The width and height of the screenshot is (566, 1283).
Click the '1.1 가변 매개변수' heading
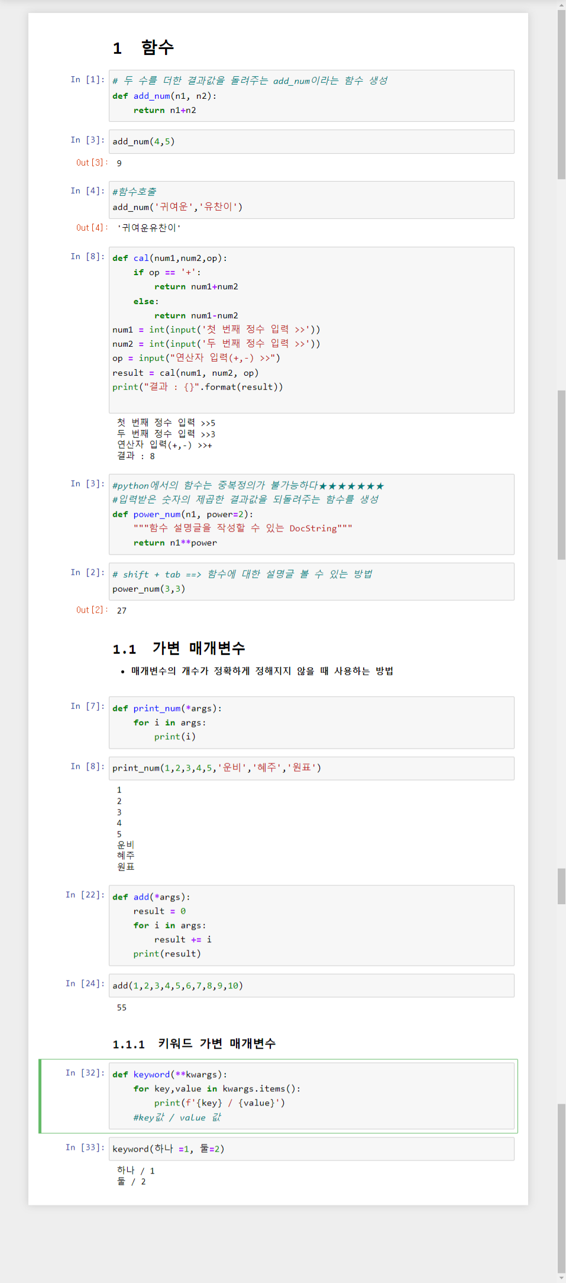pos(179,649)
